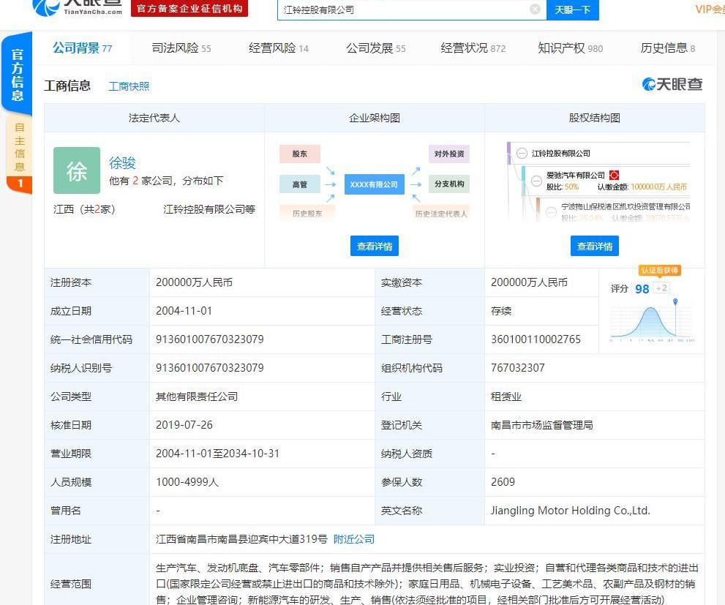The image size is (725, 605).
Task: Open the 经营风险 tab
Action: coord(278,48)
